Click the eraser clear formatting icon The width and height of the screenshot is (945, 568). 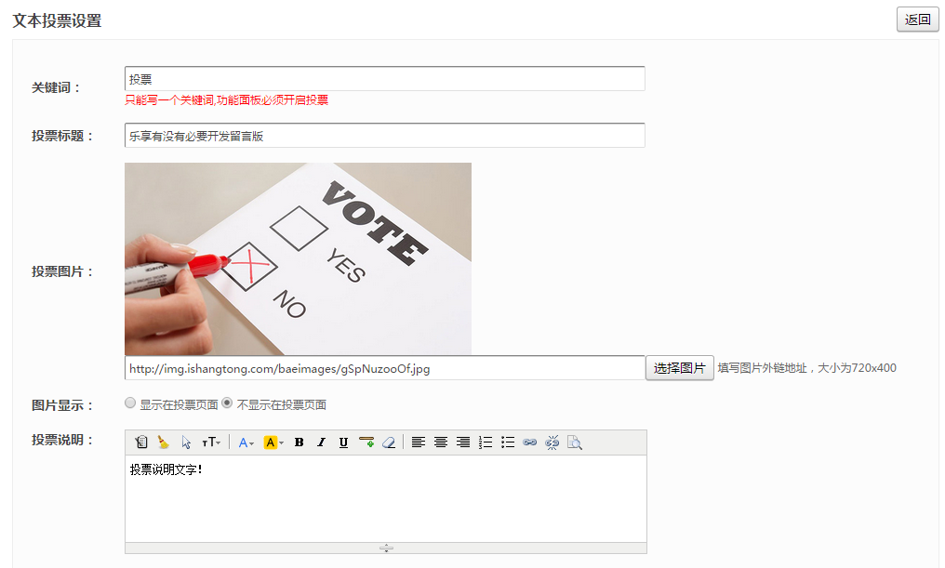pos(389,443)
